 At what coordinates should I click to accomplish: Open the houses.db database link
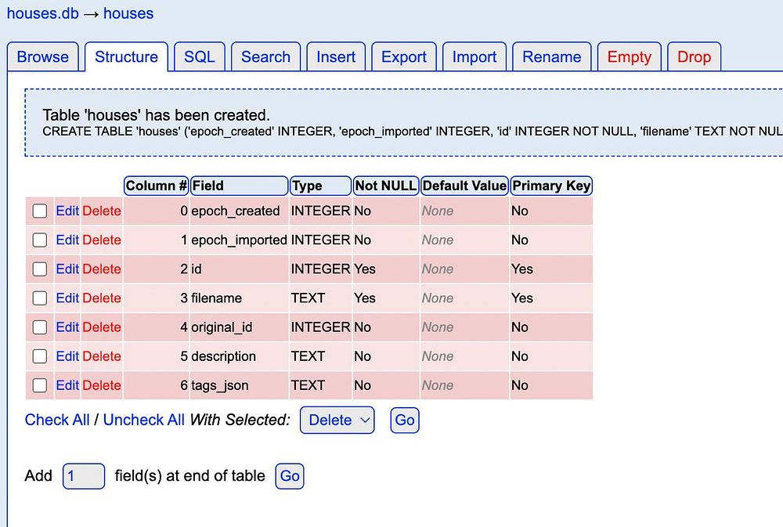pos(43,13)
